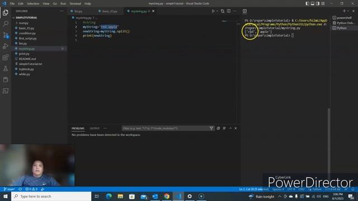This screenshot has width=358, height=201.
Task: Create a new terminal with plus icon
Action: pos(344,11)
